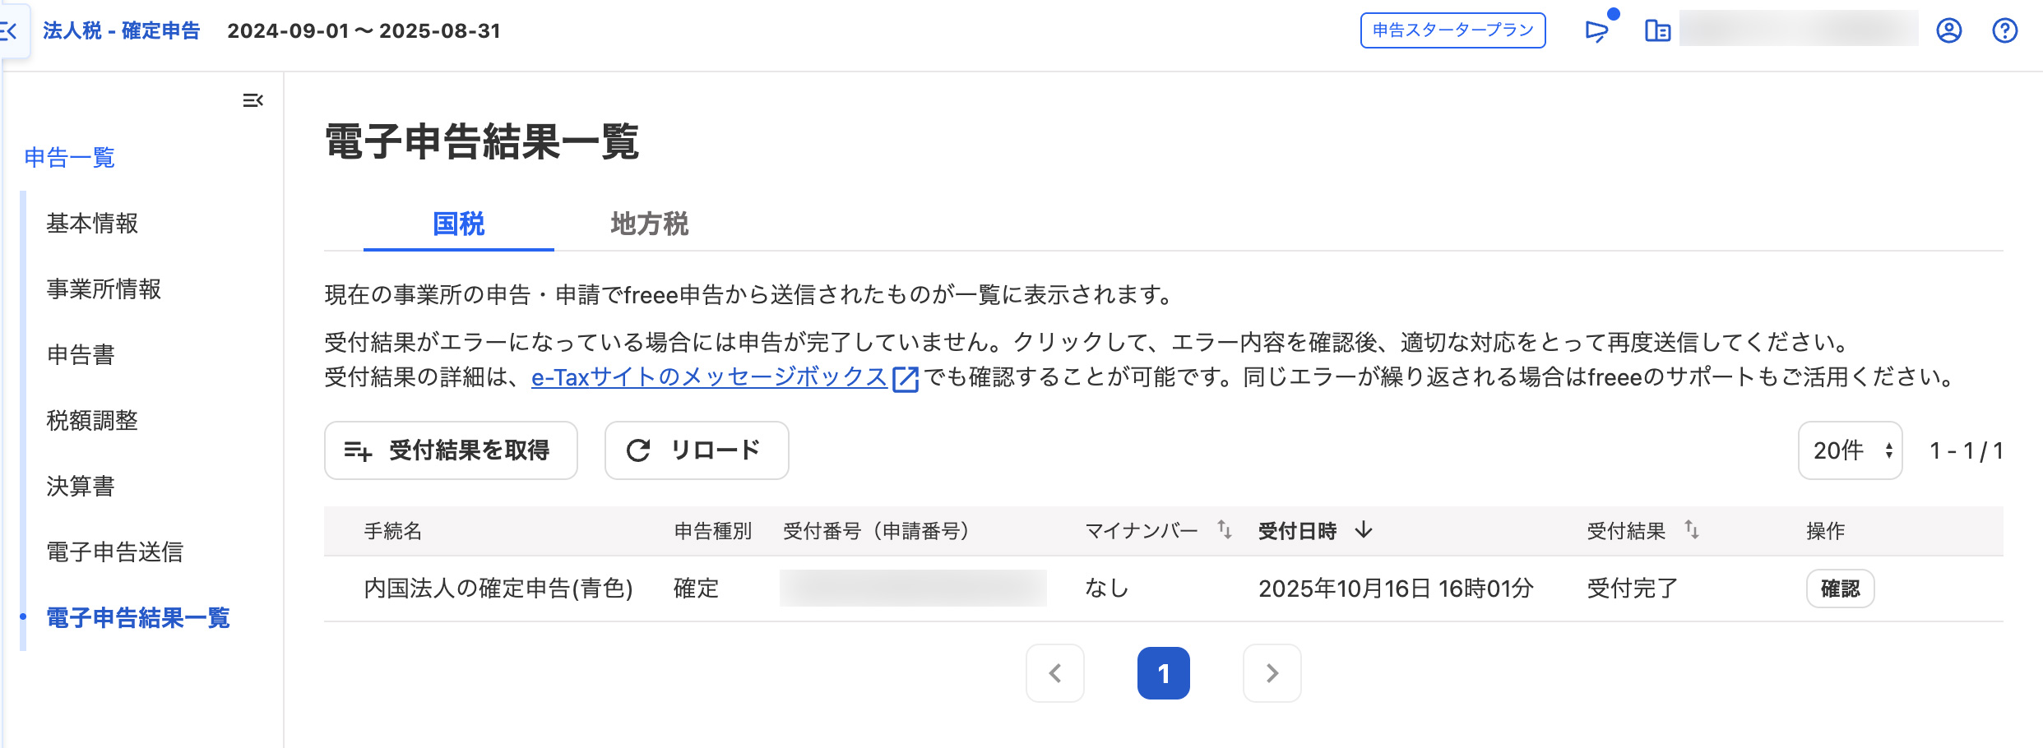
Task: Open the 20件 page size dropdown
Action: pyautogui.click(x=1850, y=450)
